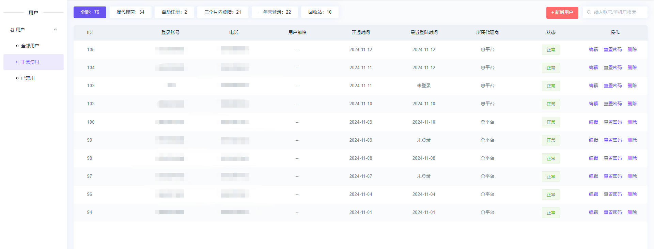Edit user with ID 105
The height and width of the screenshot is (249, 654).
(593, 49)
